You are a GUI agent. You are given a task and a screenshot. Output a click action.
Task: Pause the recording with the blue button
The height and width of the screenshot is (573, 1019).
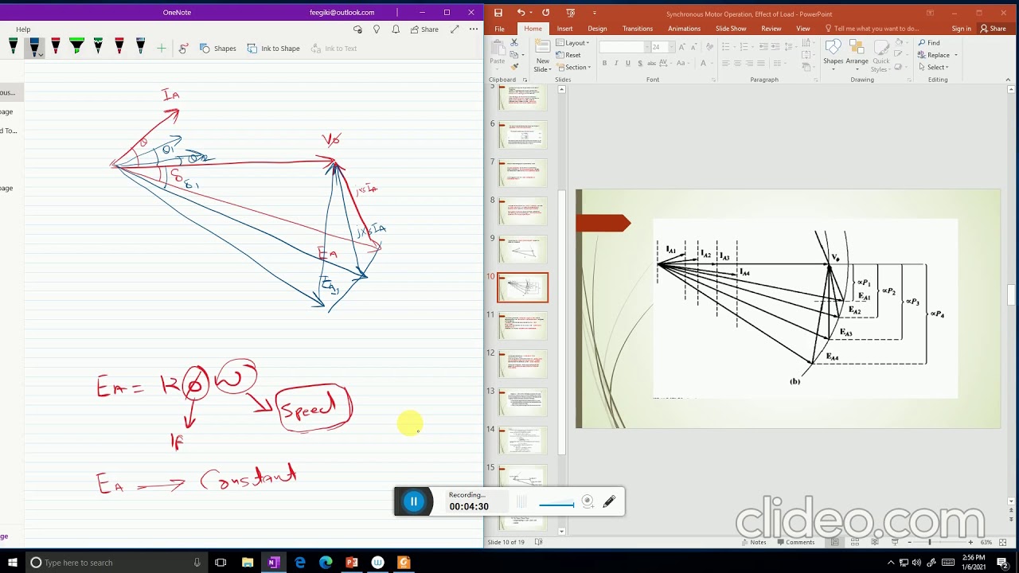click(413, 501)
